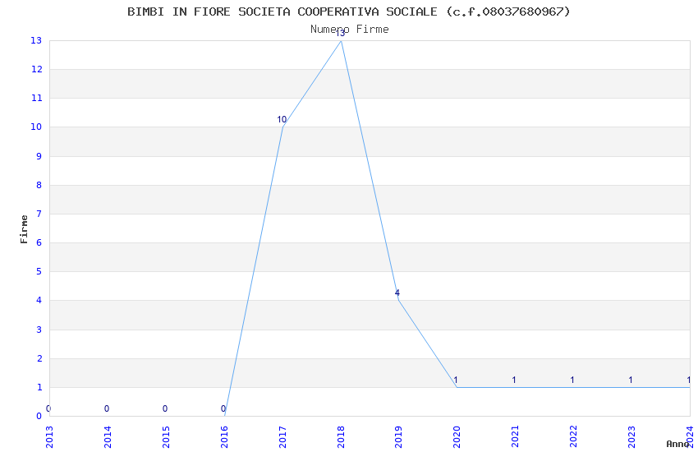Click the data label 10 at 2017
Image resolution: width=698 pixels, height=452 pixels.
[x=282, y=119]
